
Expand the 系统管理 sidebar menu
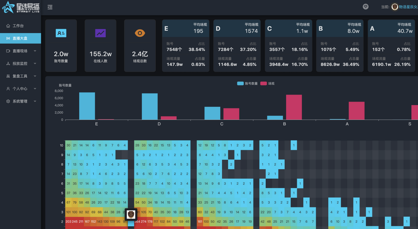[x=21, y=101]
